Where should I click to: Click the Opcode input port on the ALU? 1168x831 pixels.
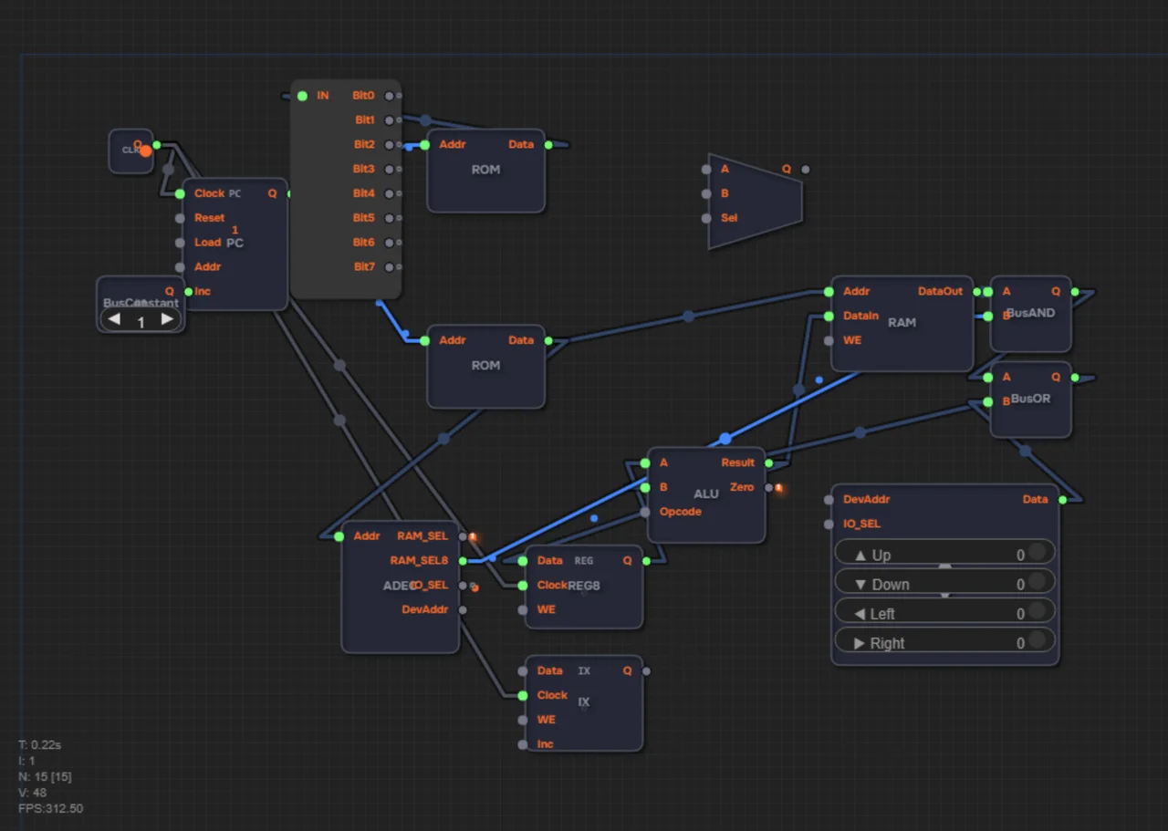(645, 512)
